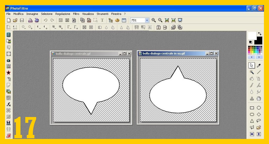Viewport: 269px width, 144px height.
Task: Show previous palette colors with left arrow
Action: [x=252, y=57]
